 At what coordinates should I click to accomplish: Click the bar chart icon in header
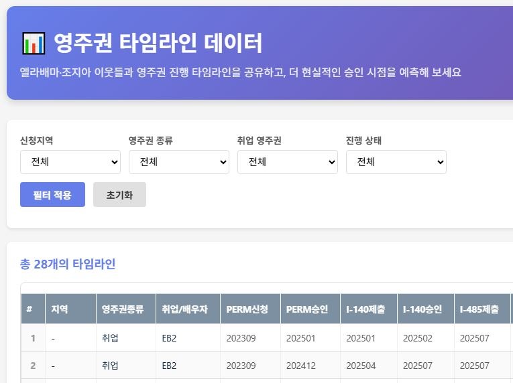(33, 44)
